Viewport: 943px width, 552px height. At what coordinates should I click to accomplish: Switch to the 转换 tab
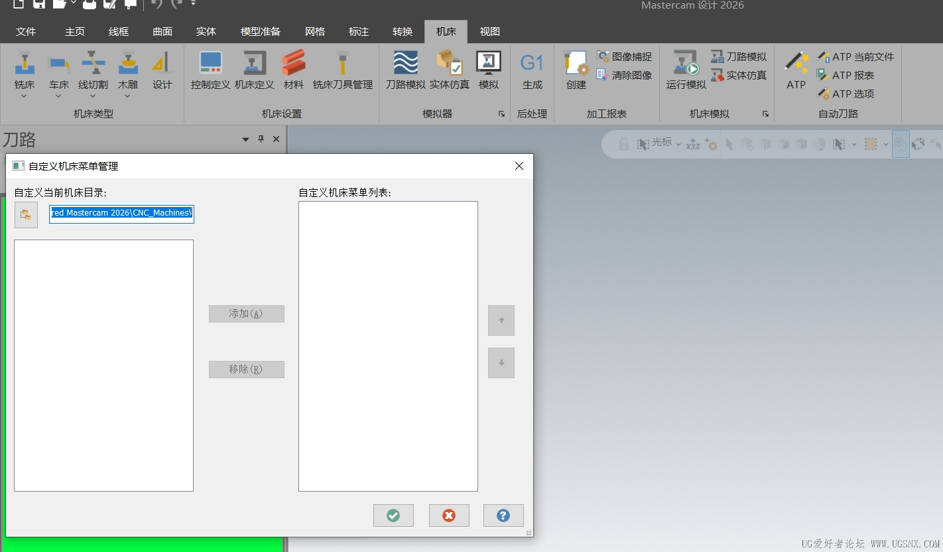point(403,31)
